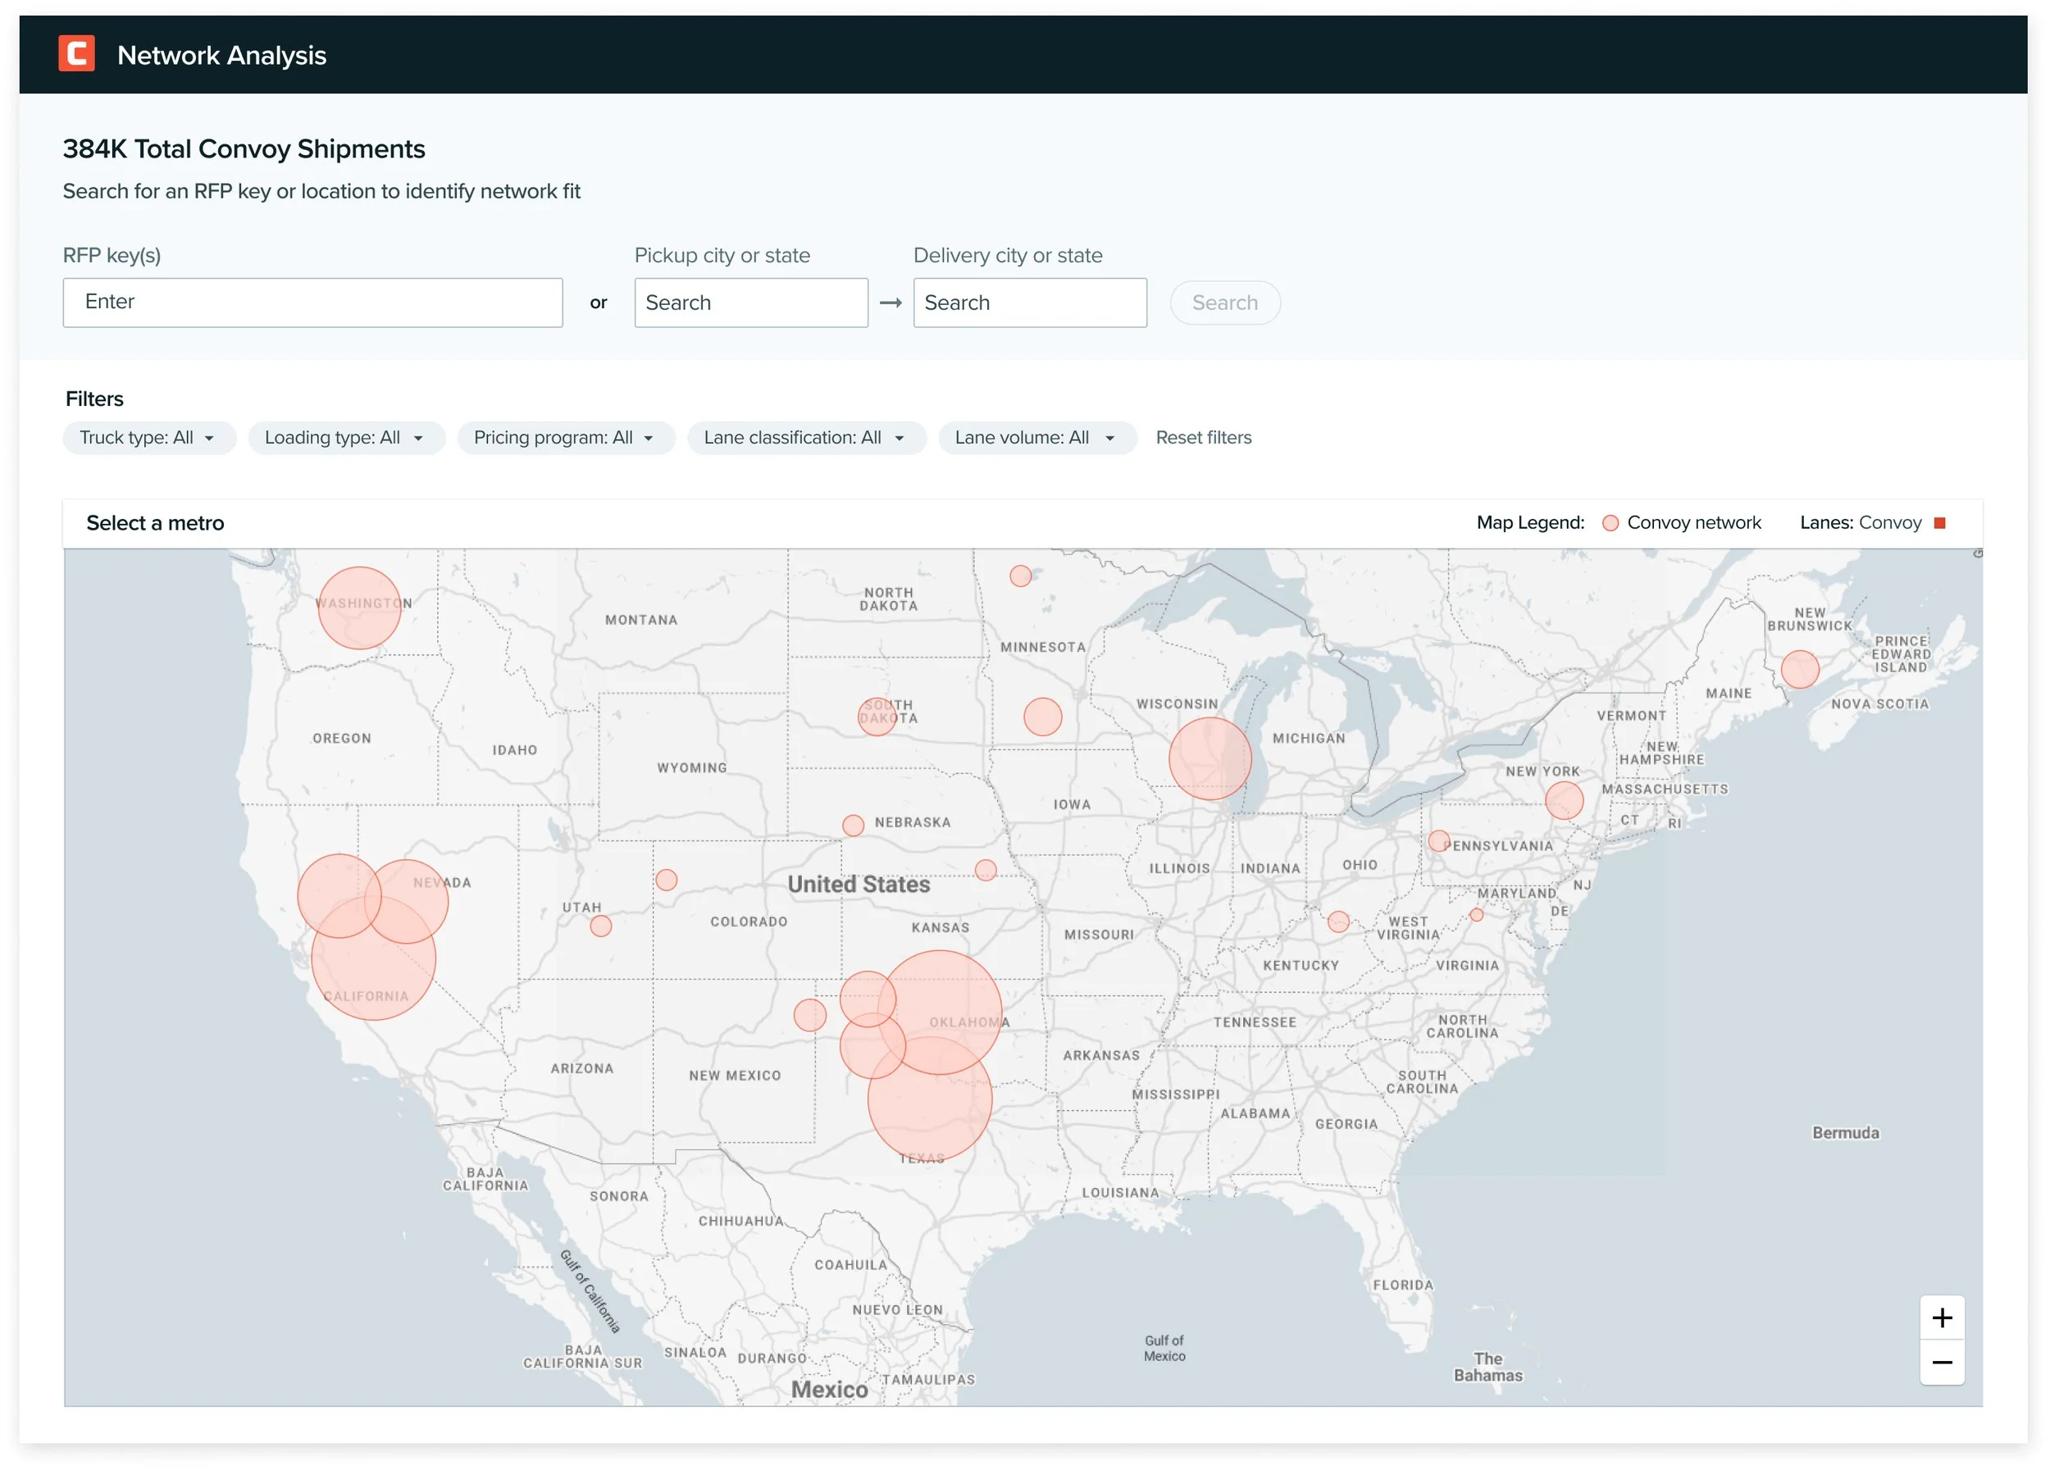Select the New Brunswick metro bubble

(x=1799, y=670)
